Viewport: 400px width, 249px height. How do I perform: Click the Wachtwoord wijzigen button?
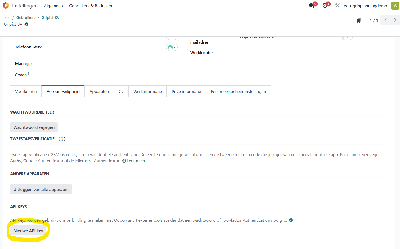coord(34,127)
